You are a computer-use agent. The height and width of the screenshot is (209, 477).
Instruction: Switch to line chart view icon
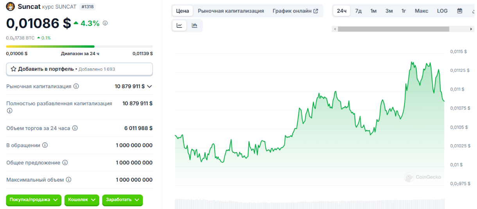point(179,25)
